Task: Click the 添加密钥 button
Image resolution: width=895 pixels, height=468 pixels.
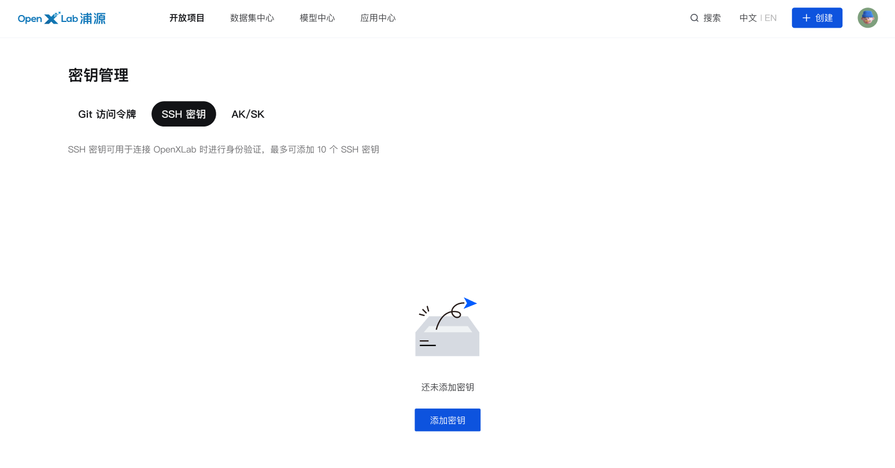Action: pyautogui.click(x=447, y=420)
